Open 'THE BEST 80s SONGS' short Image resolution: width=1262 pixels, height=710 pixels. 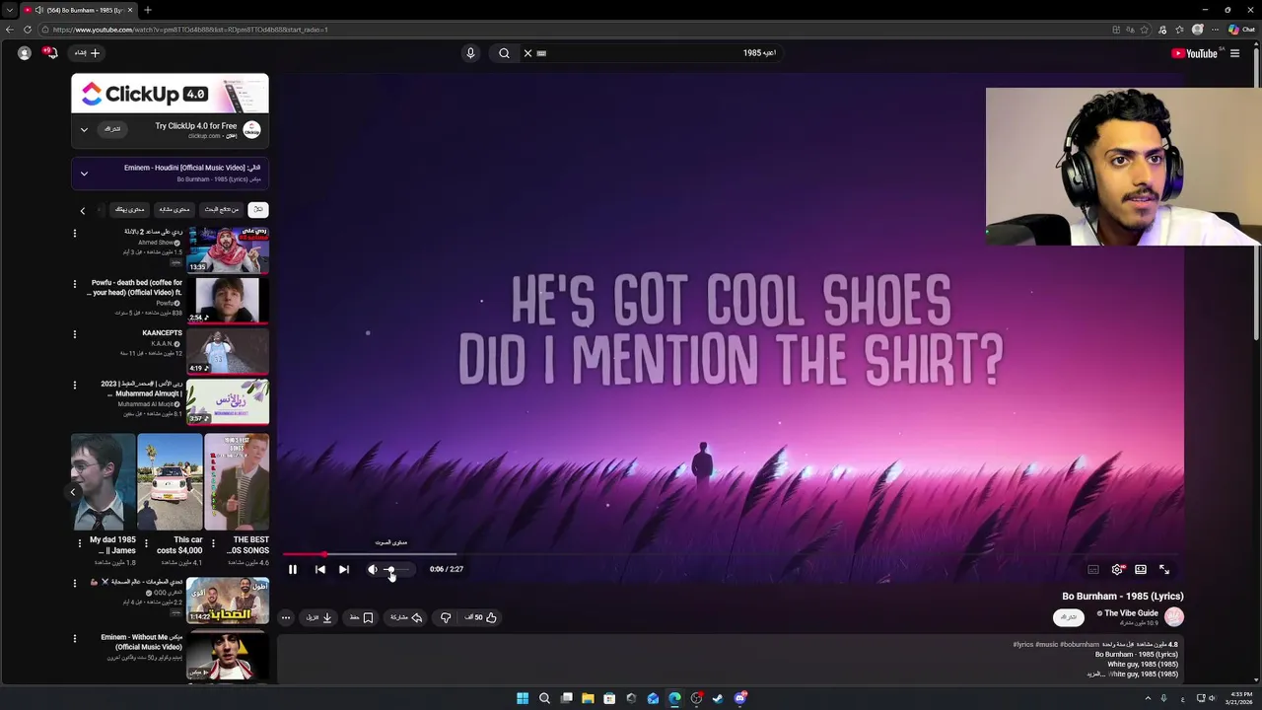coord(237,482)
